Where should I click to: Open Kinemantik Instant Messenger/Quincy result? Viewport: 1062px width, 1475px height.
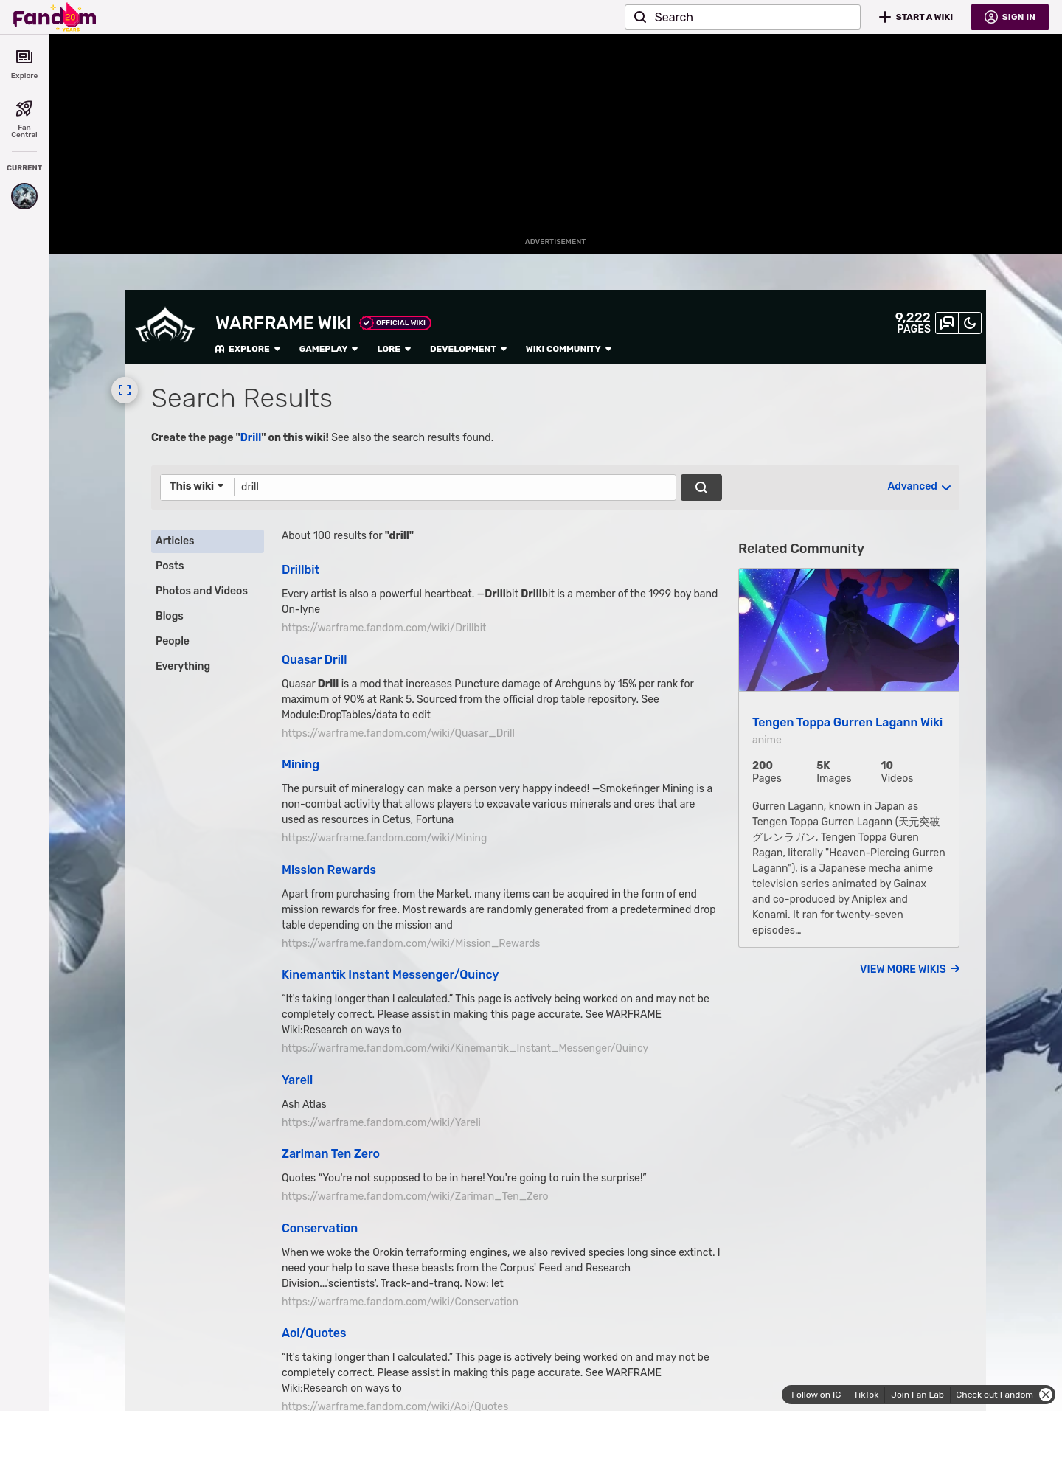pyautogui.click(x=390, y=975)
